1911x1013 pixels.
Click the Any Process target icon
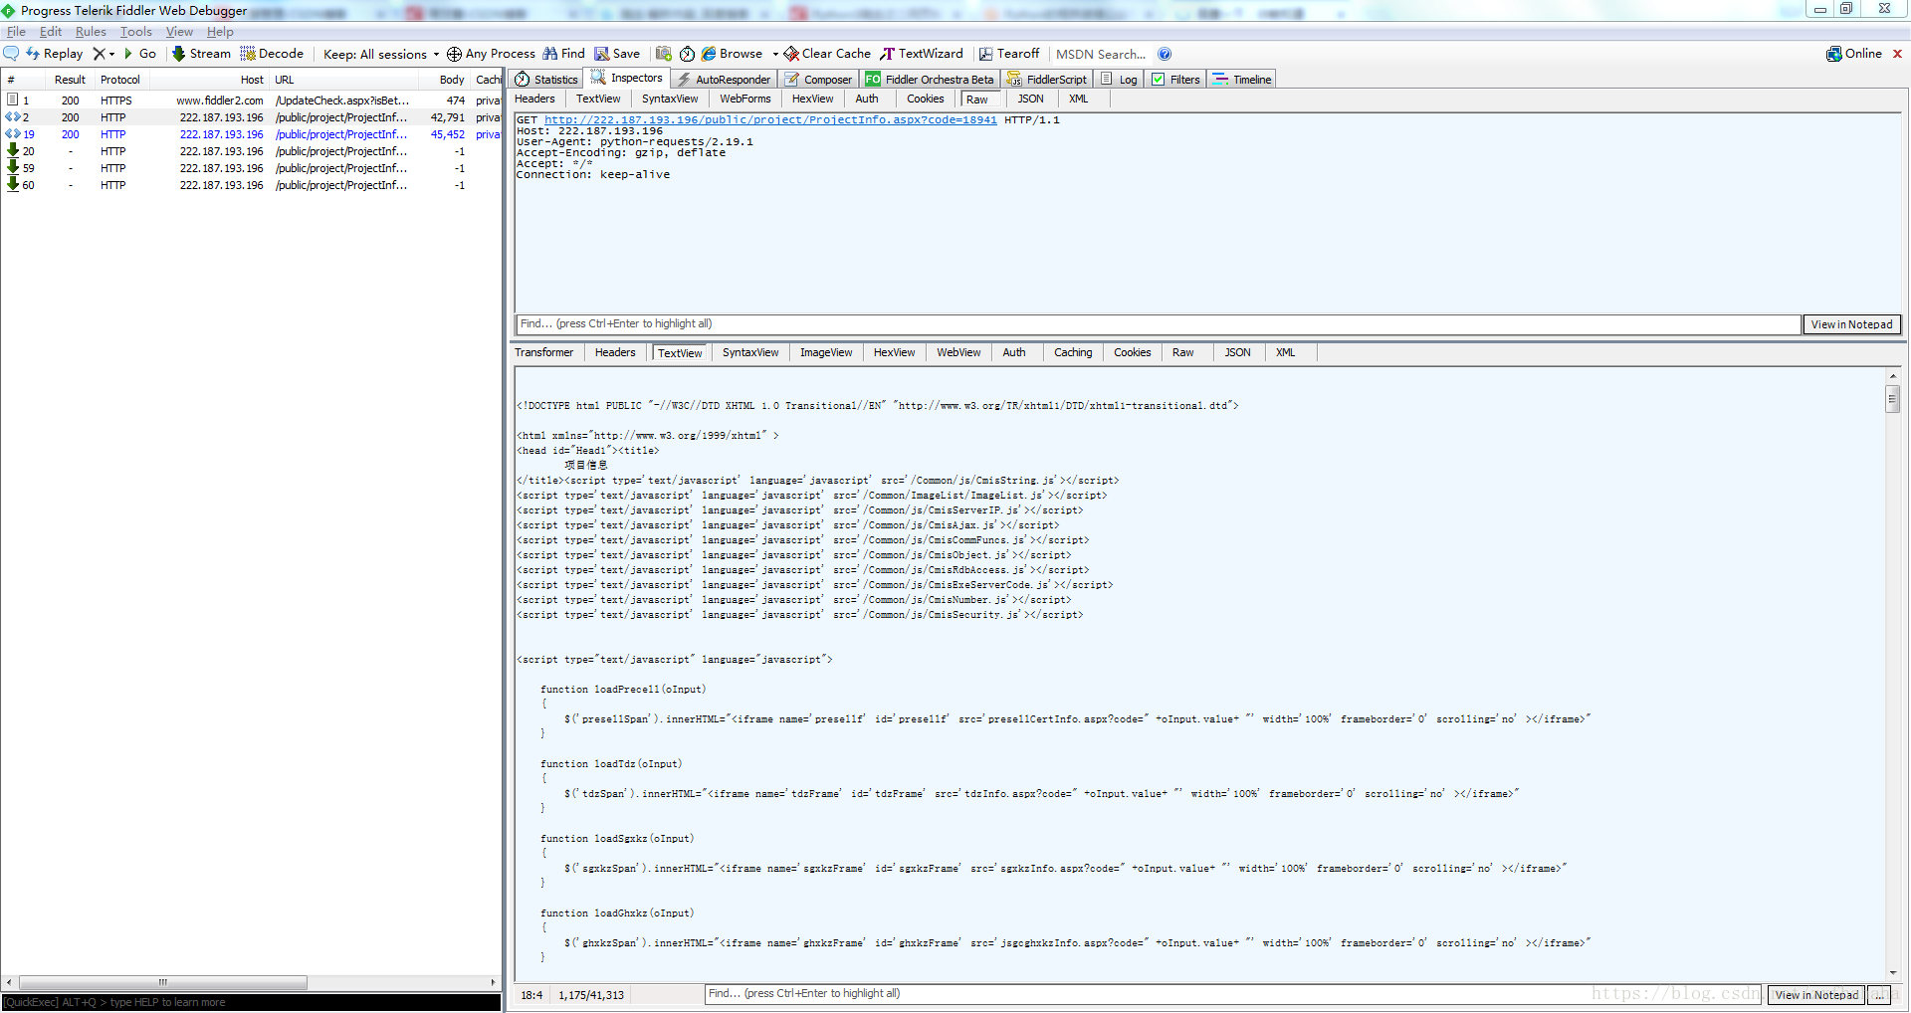454,54
